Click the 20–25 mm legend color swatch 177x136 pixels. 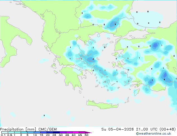click(x=50, y=132)
